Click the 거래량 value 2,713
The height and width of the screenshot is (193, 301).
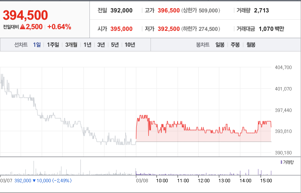pos(261,10)
